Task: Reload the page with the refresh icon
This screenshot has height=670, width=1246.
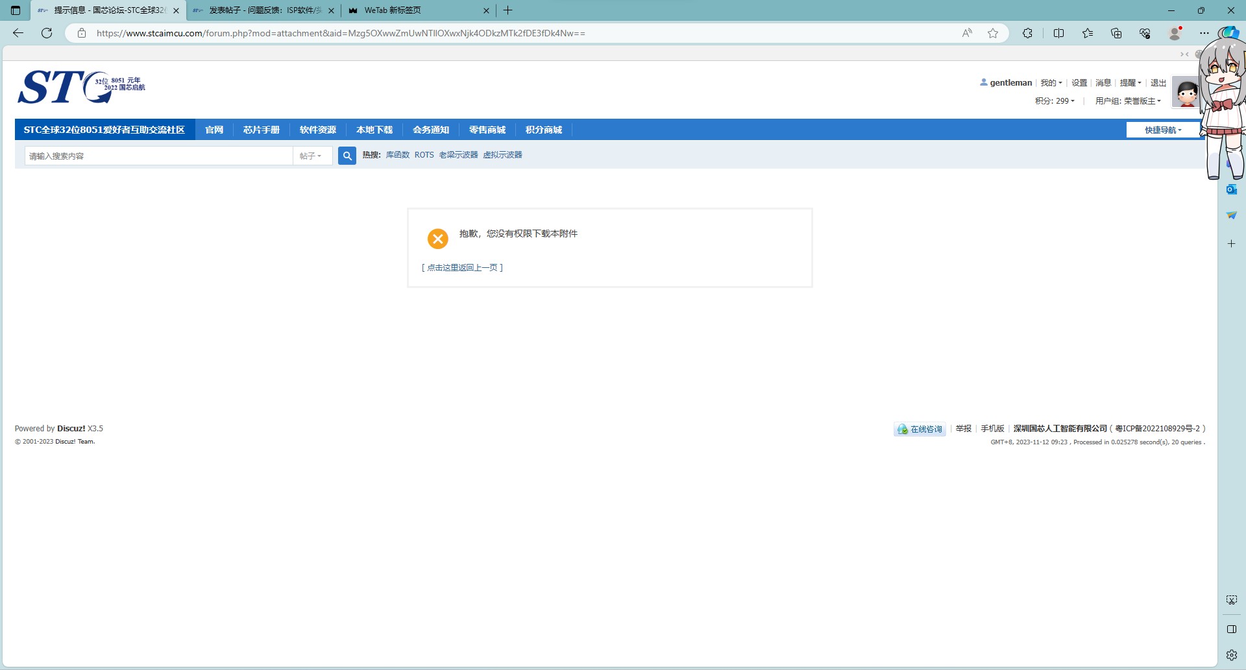Action: [47, 33]
